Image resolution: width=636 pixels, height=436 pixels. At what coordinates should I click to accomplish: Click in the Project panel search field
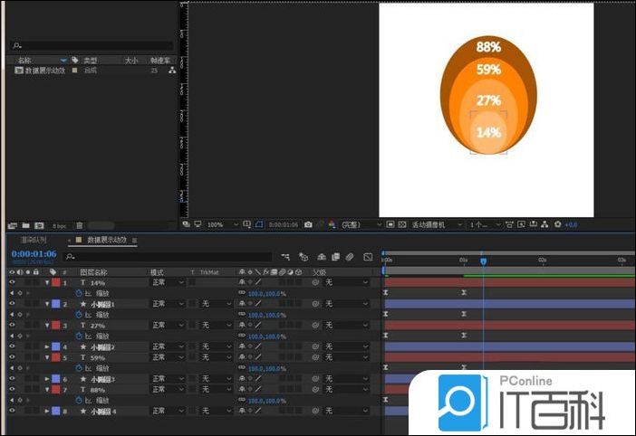[x=92, y=45]
